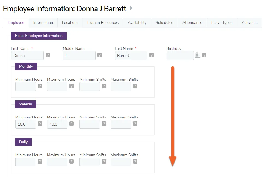Open the Birthday calendar picker
275x177 pixels.
198,55
